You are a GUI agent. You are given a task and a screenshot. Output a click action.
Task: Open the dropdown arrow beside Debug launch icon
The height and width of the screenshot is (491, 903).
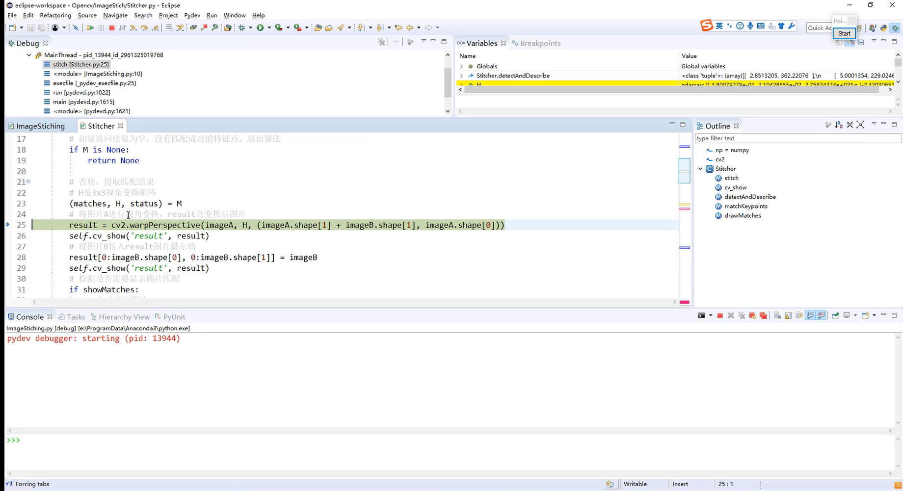tap(250, 28)
